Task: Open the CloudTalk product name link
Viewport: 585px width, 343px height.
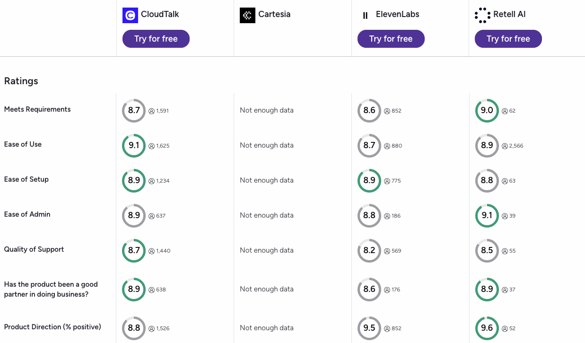Action: [x=160, y=14]
